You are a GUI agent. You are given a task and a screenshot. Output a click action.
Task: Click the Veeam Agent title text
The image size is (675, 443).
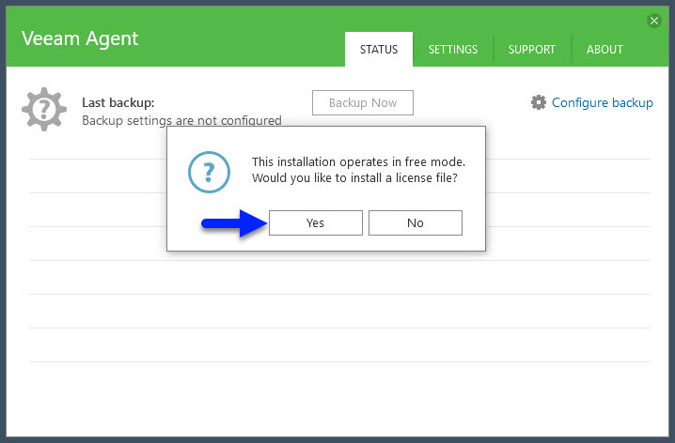click(79, 38)
